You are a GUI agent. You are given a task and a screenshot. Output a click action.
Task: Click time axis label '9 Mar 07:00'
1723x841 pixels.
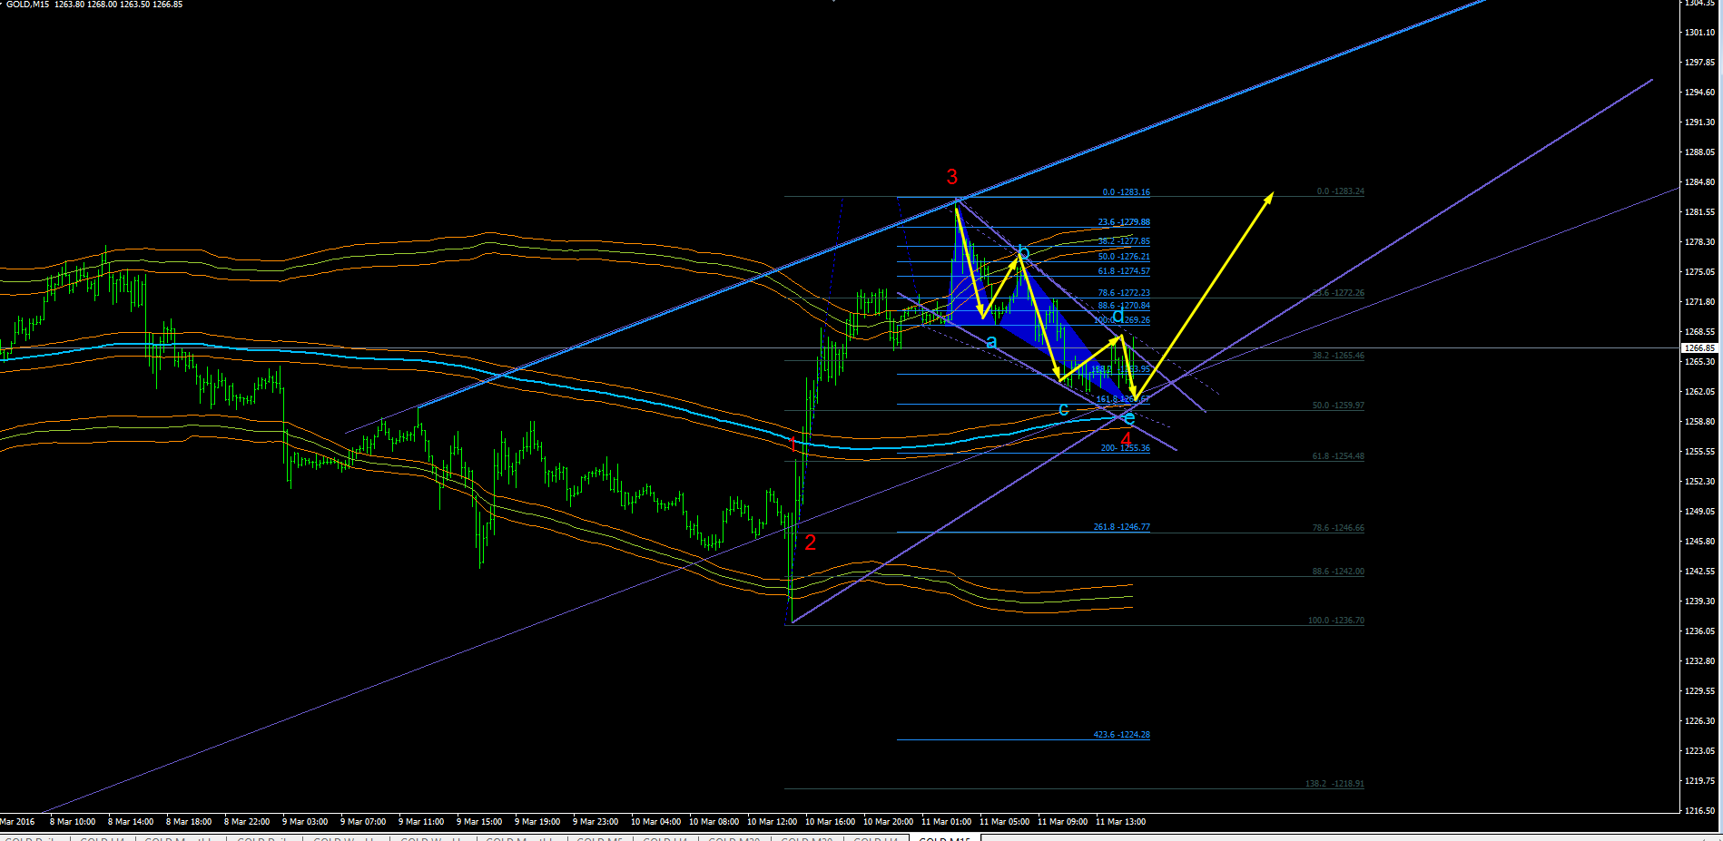click(363, 822)
